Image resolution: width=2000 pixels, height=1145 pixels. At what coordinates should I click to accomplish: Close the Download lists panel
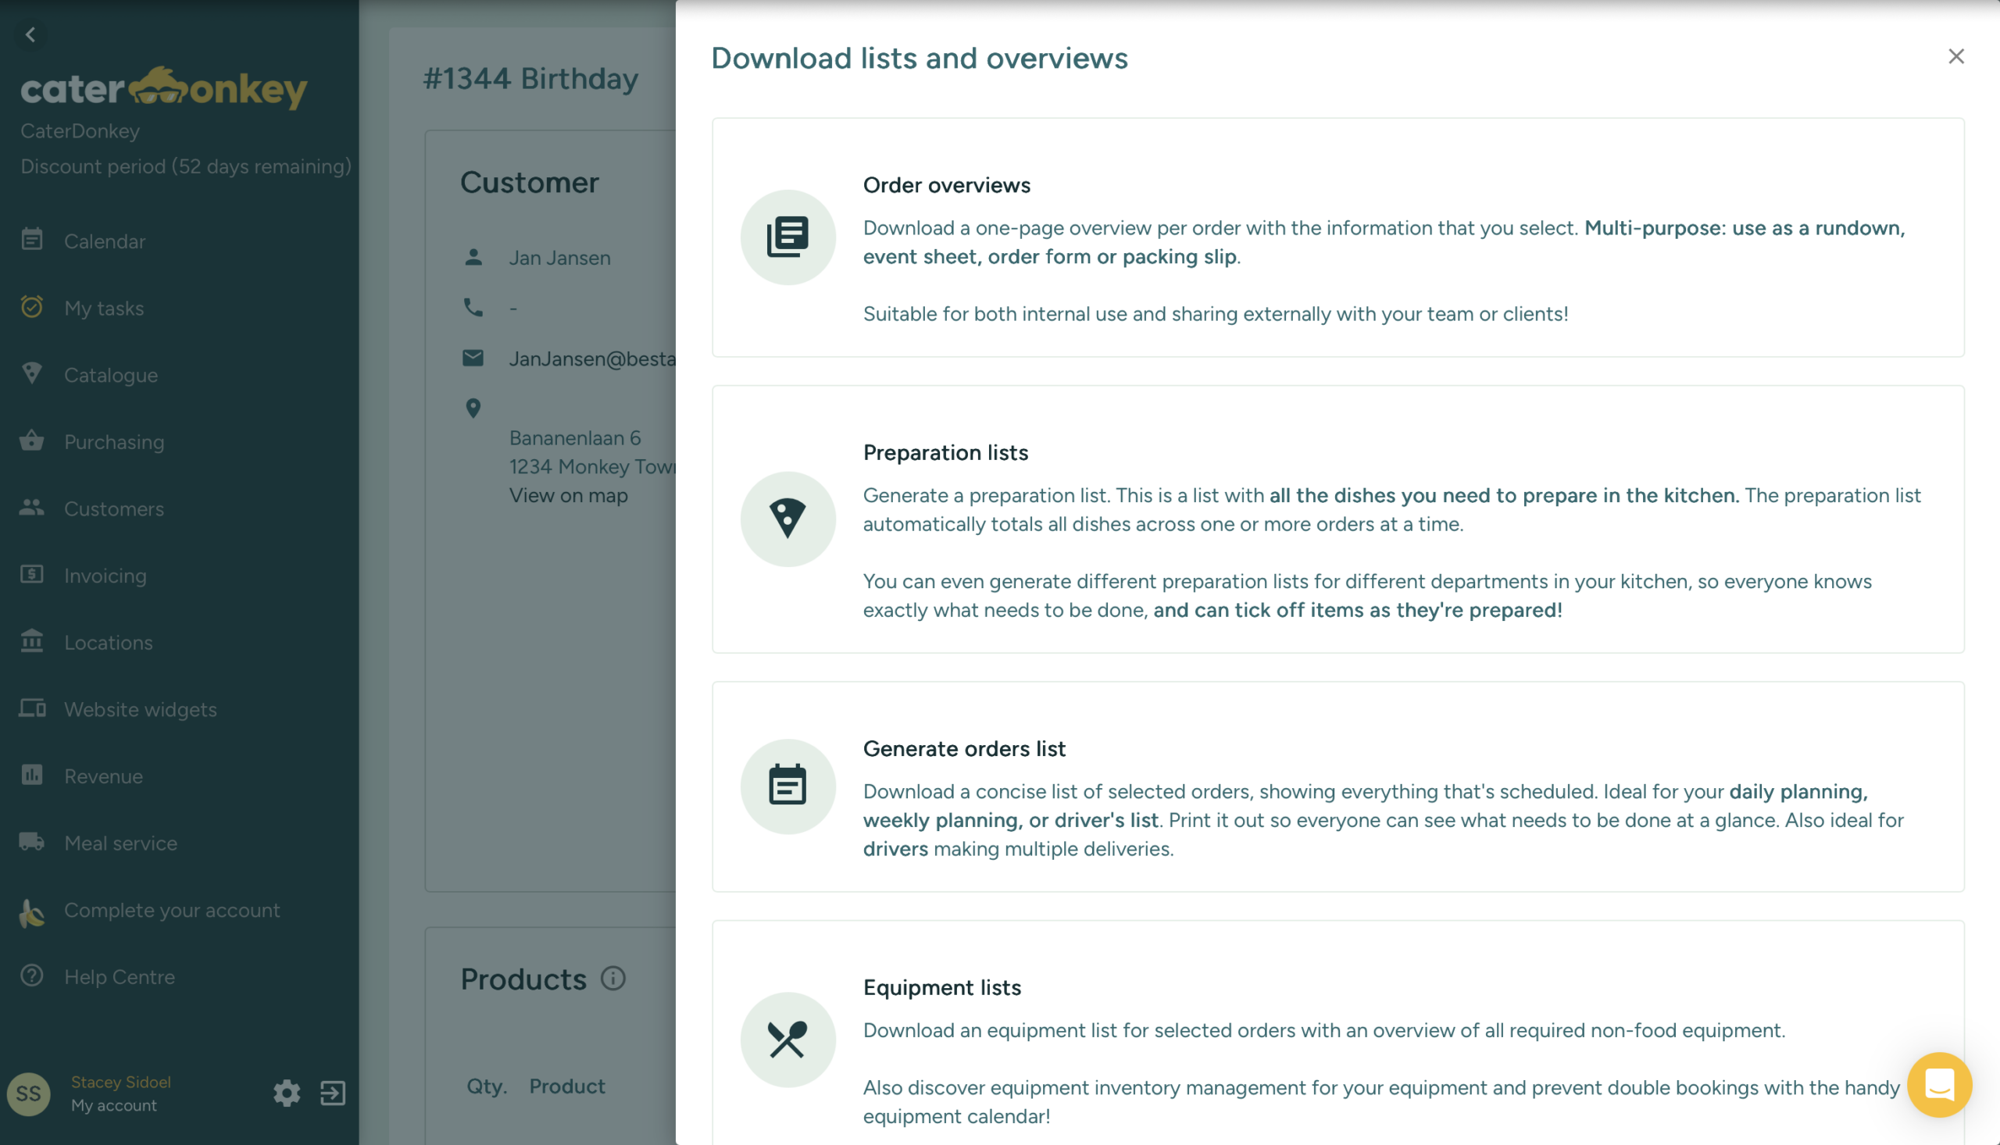coord(1955,56)
